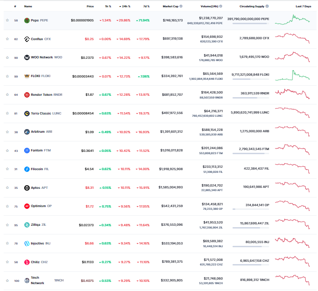Toggle the star next to Optimism
This screenshot has height=291, width=318.
pyautogui.click(x=7, y=206)
